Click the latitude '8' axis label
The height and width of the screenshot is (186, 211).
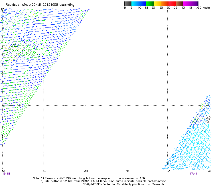[2, 41]
